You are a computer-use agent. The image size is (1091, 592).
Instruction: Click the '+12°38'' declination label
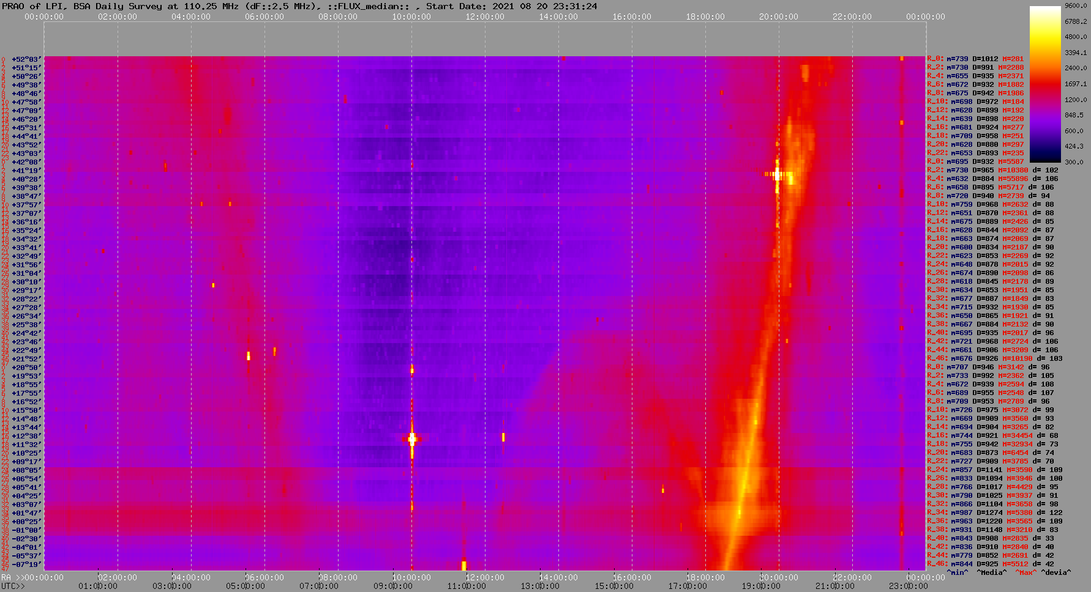coord(26,436)
